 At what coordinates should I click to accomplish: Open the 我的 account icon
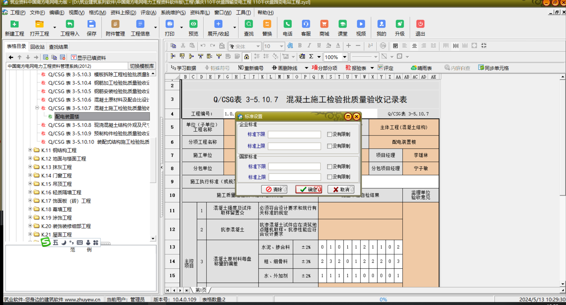click(381, 24)
